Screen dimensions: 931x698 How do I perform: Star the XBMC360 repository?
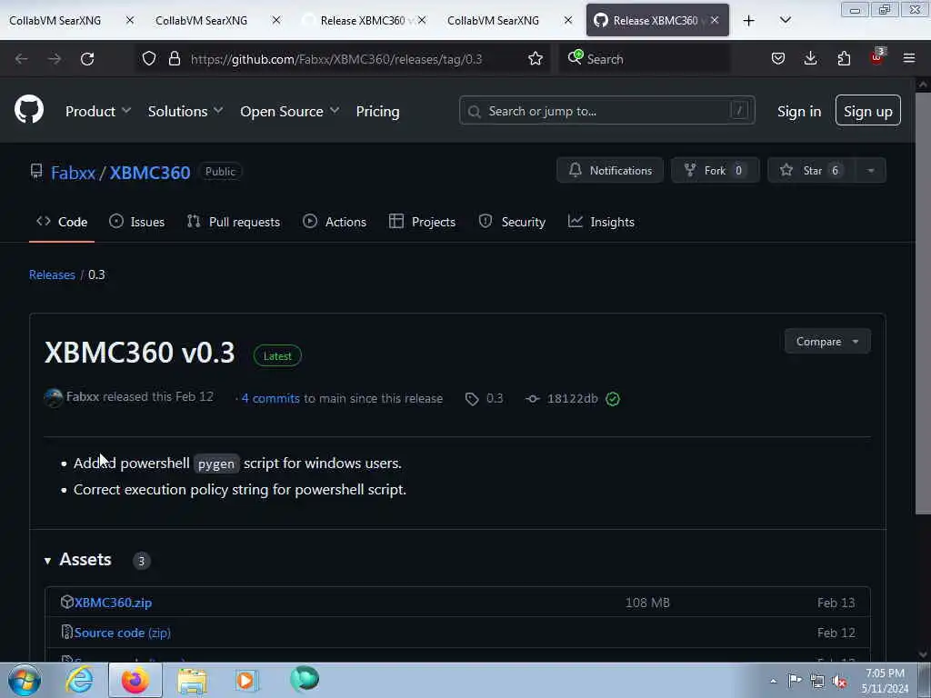pos(812,170)
